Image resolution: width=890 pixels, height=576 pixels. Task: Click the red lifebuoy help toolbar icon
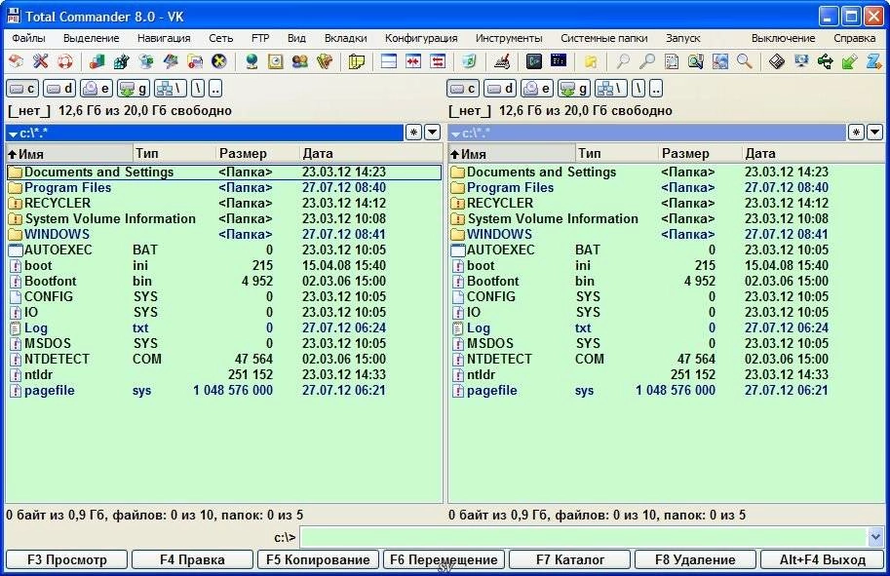coord(64,60)
